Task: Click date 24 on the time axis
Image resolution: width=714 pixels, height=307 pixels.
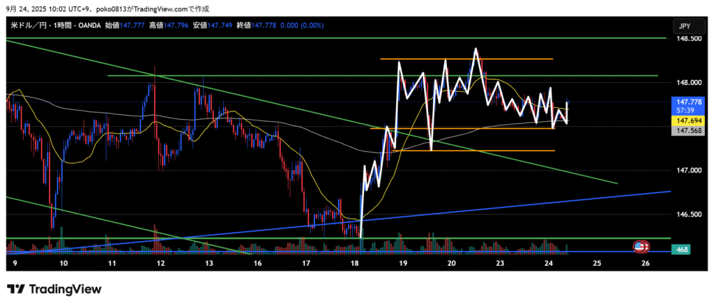Action: pos(548,264)
